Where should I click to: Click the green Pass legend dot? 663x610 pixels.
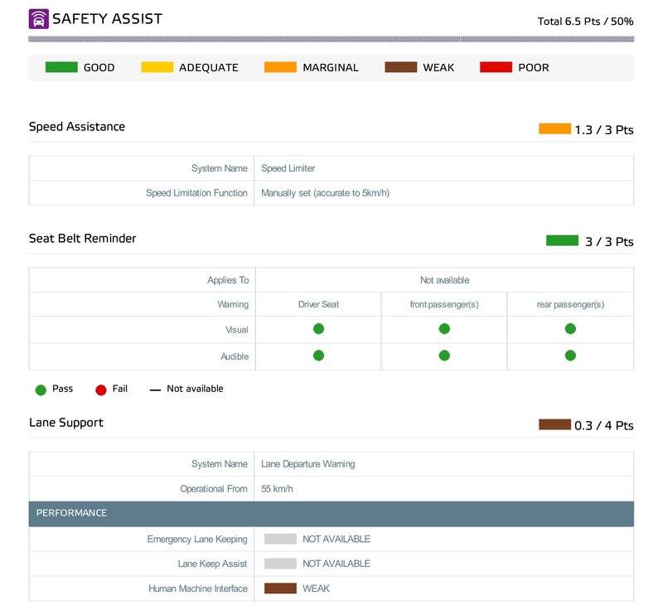41,390
